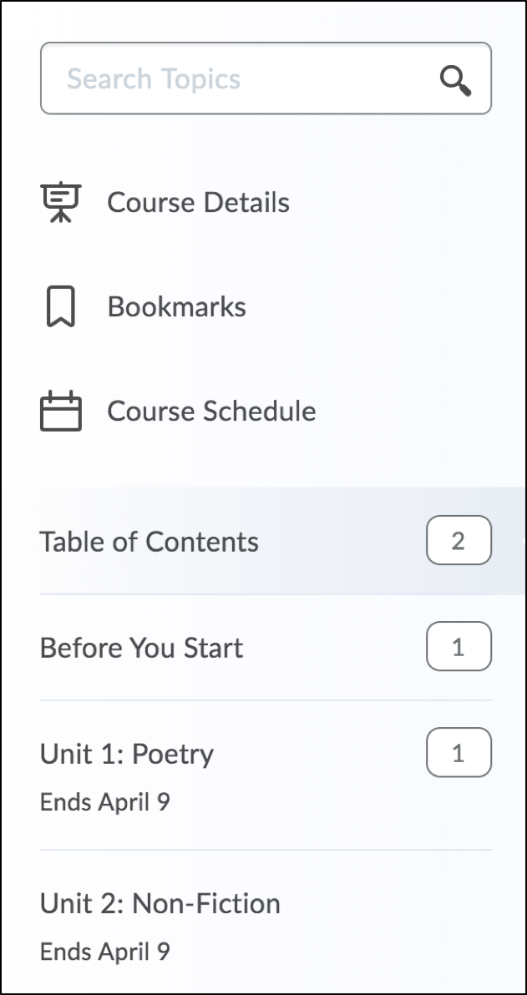Click the Before You Start count badge
Screen dimensions: 527x995
(459, 647)
